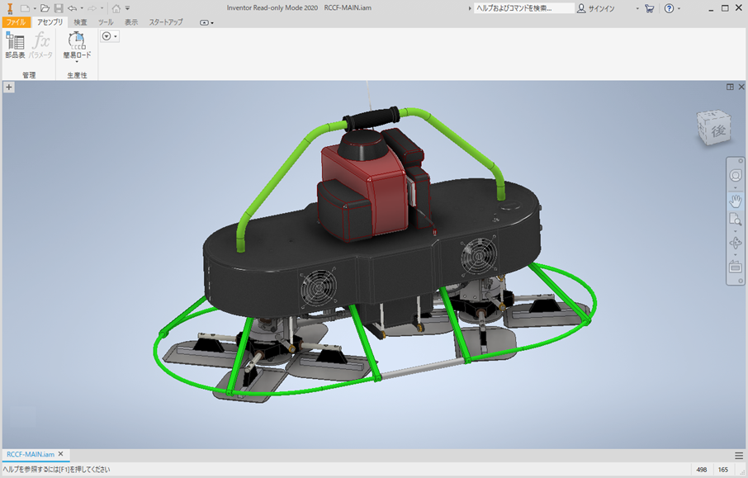Viewport: 748px width, 478px height.
Task: Open the new-file template dropdown arrow
Action: coord(35,8)
